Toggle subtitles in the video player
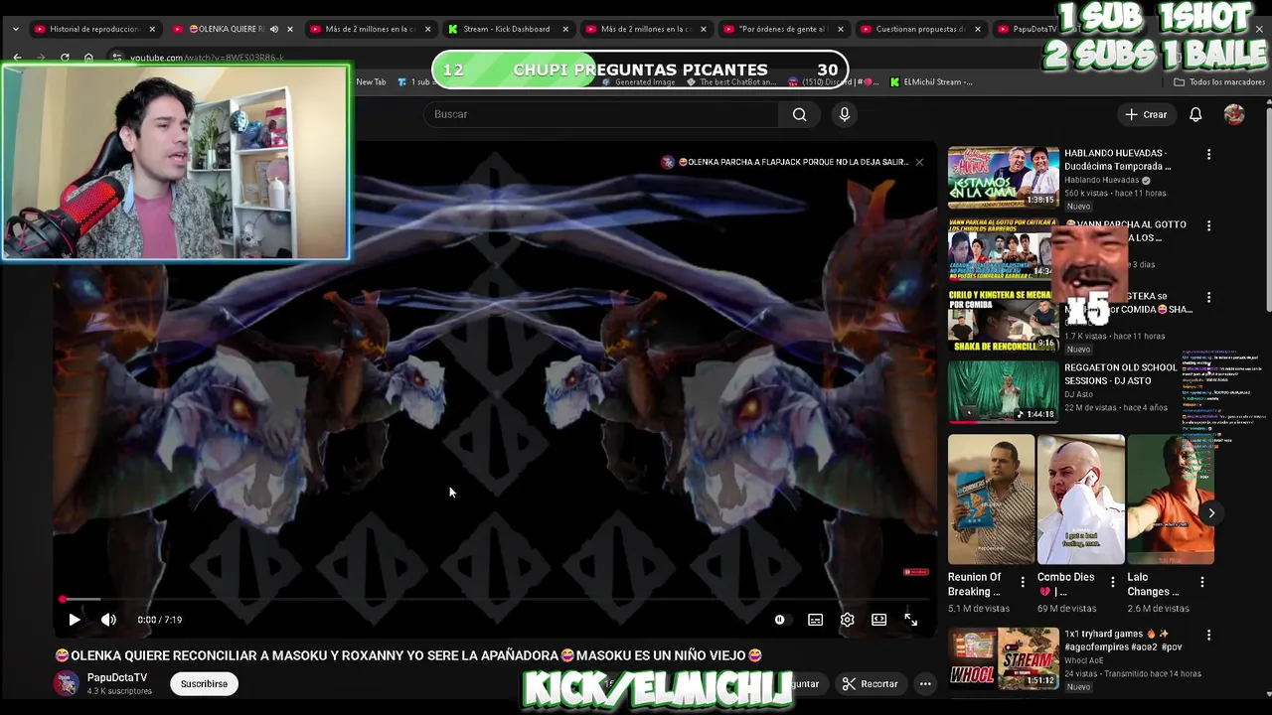 815,620
